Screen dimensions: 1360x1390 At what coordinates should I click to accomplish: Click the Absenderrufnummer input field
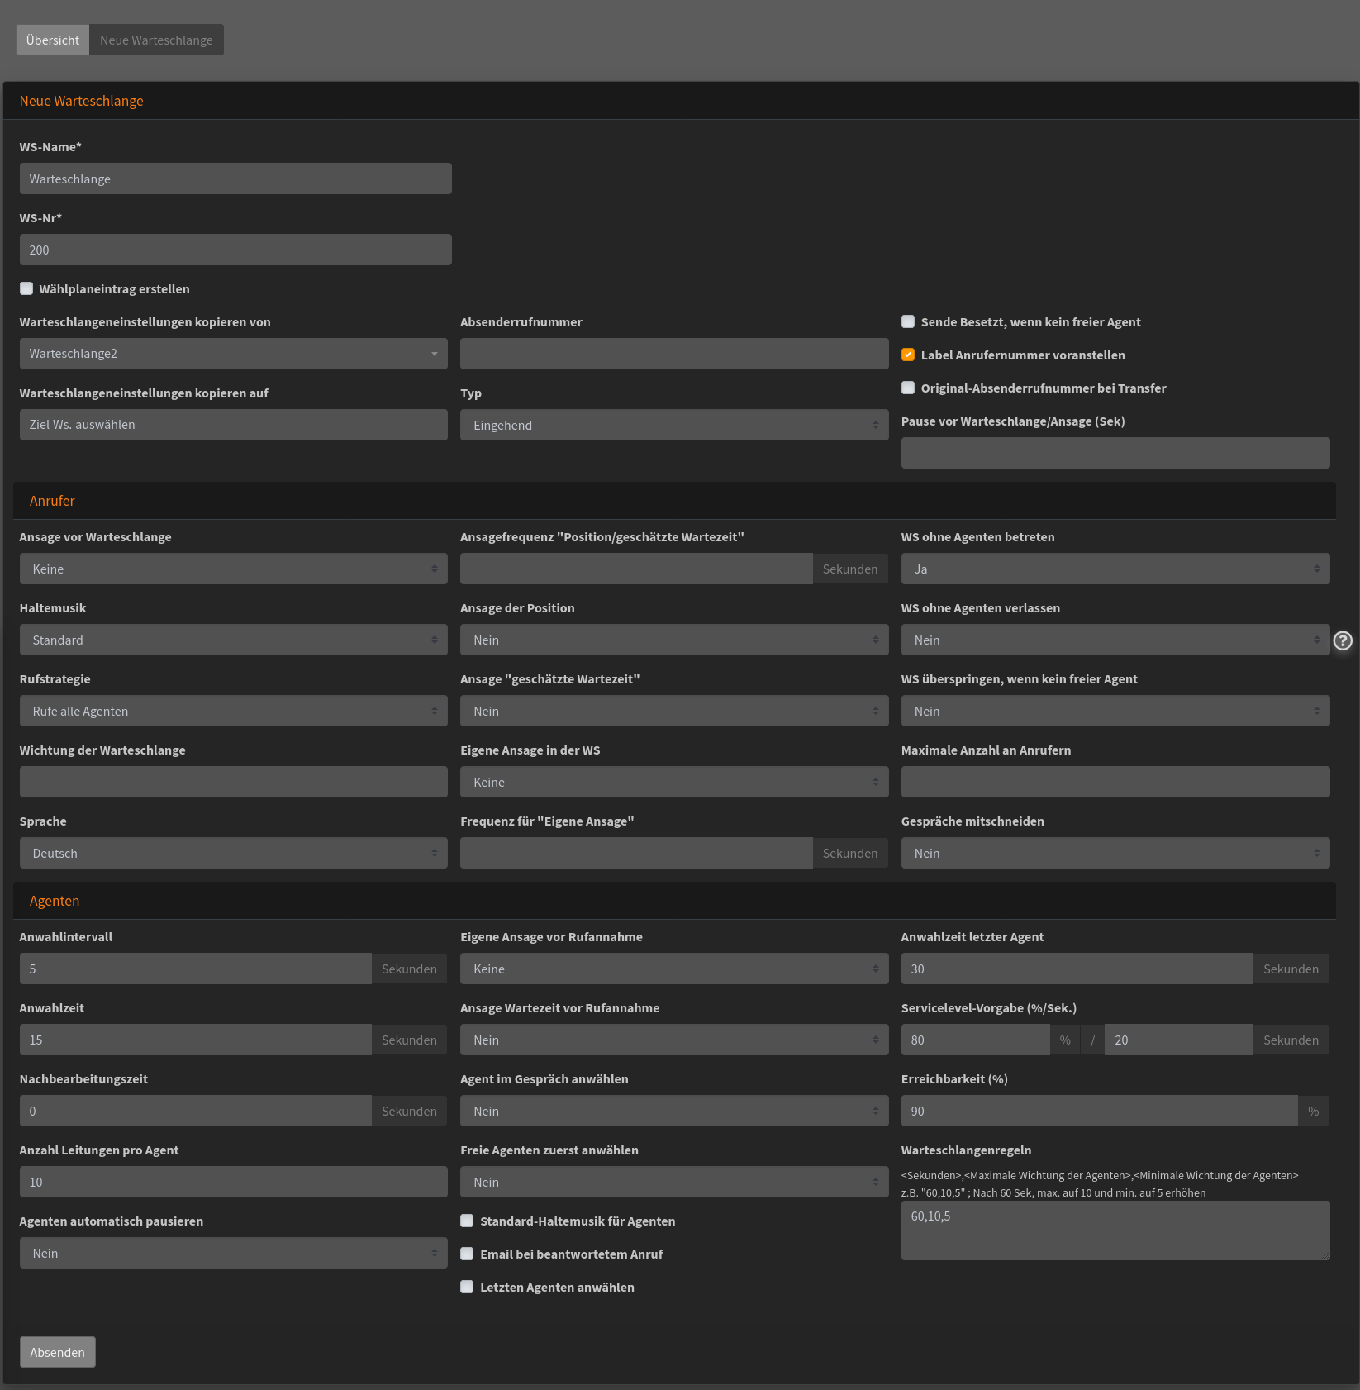(x=673, y=354)
